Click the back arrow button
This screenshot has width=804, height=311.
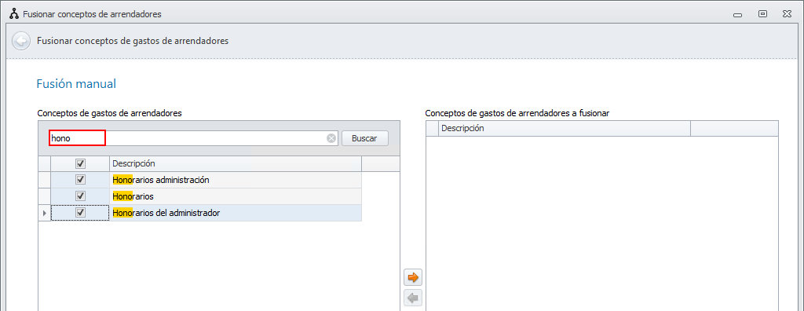(21, 41)
